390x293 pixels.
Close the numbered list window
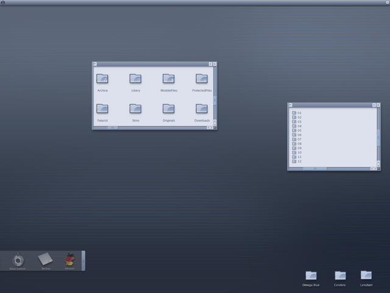(x=378, y=105)
